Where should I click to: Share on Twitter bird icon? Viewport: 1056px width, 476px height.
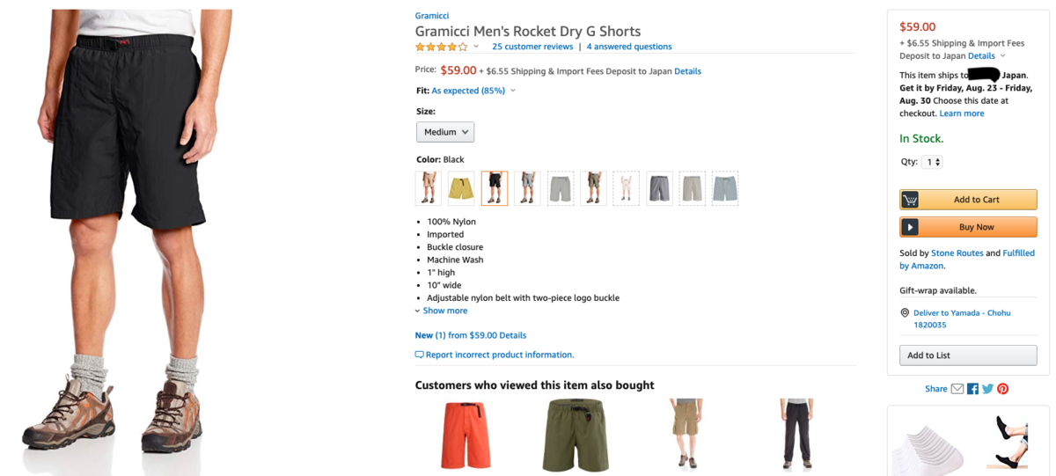(987, 389)
